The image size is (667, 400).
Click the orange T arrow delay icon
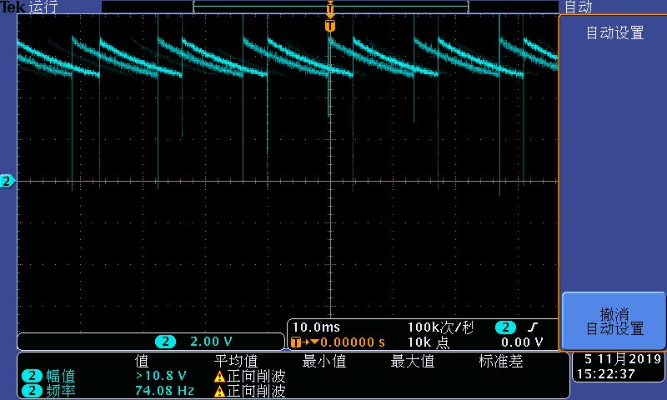coord(304,342)
